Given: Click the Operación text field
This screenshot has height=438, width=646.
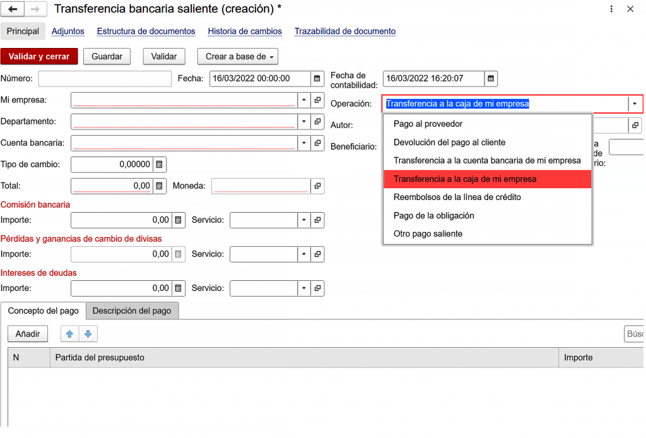Looking at the screenshot, I should pos(505,104).
